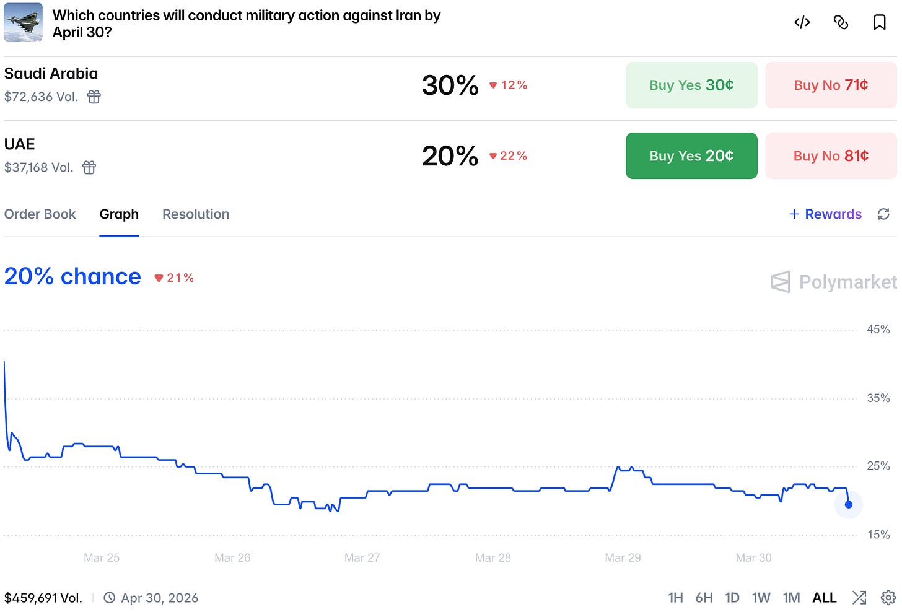This screenshot has width=902, height=612.
Task: Click the shuffle arrows chart icon
Action: click(x=859, y=598)
